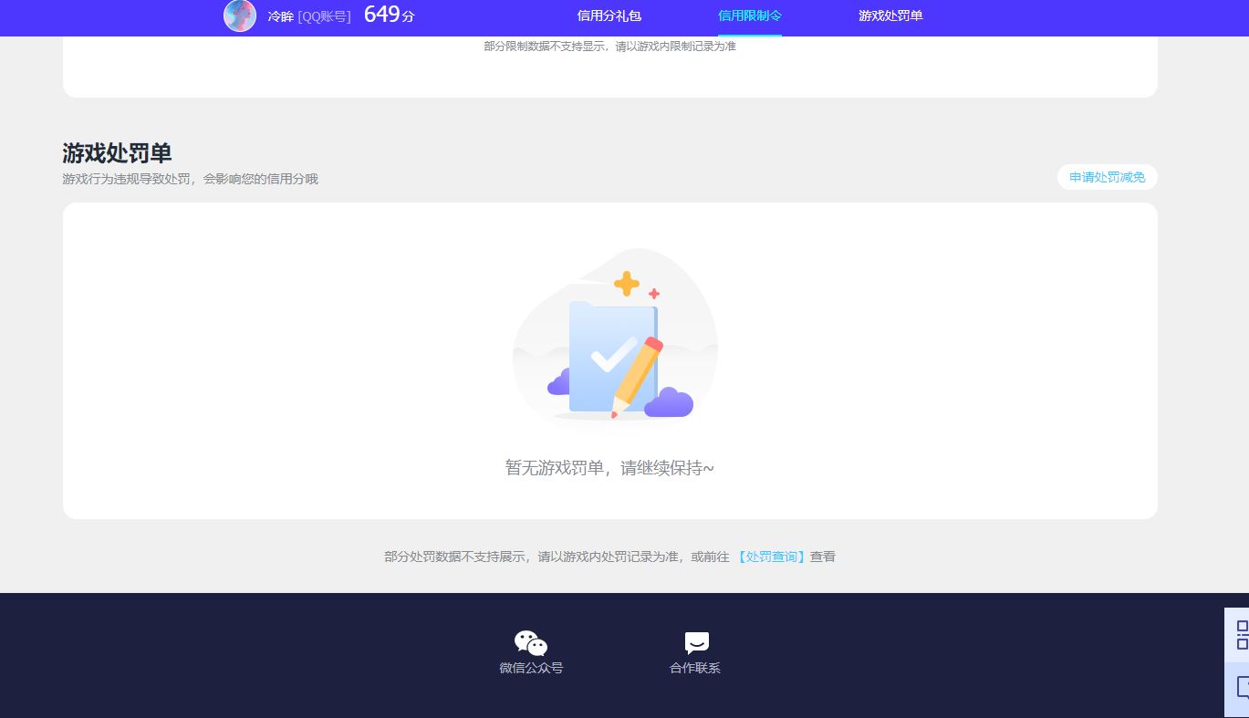Click the 申请处罚减免 button

[x=1107, y=177]
